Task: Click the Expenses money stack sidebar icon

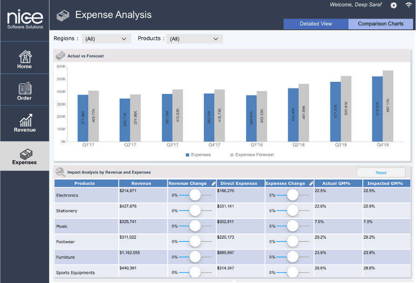Action: pos(25,154)
